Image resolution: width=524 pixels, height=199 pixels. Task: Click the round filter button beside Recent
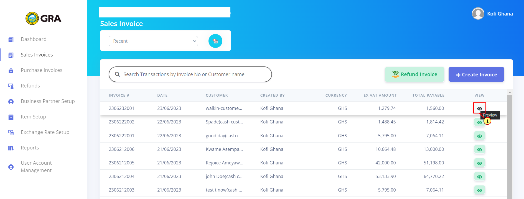[x=215, y=41]
